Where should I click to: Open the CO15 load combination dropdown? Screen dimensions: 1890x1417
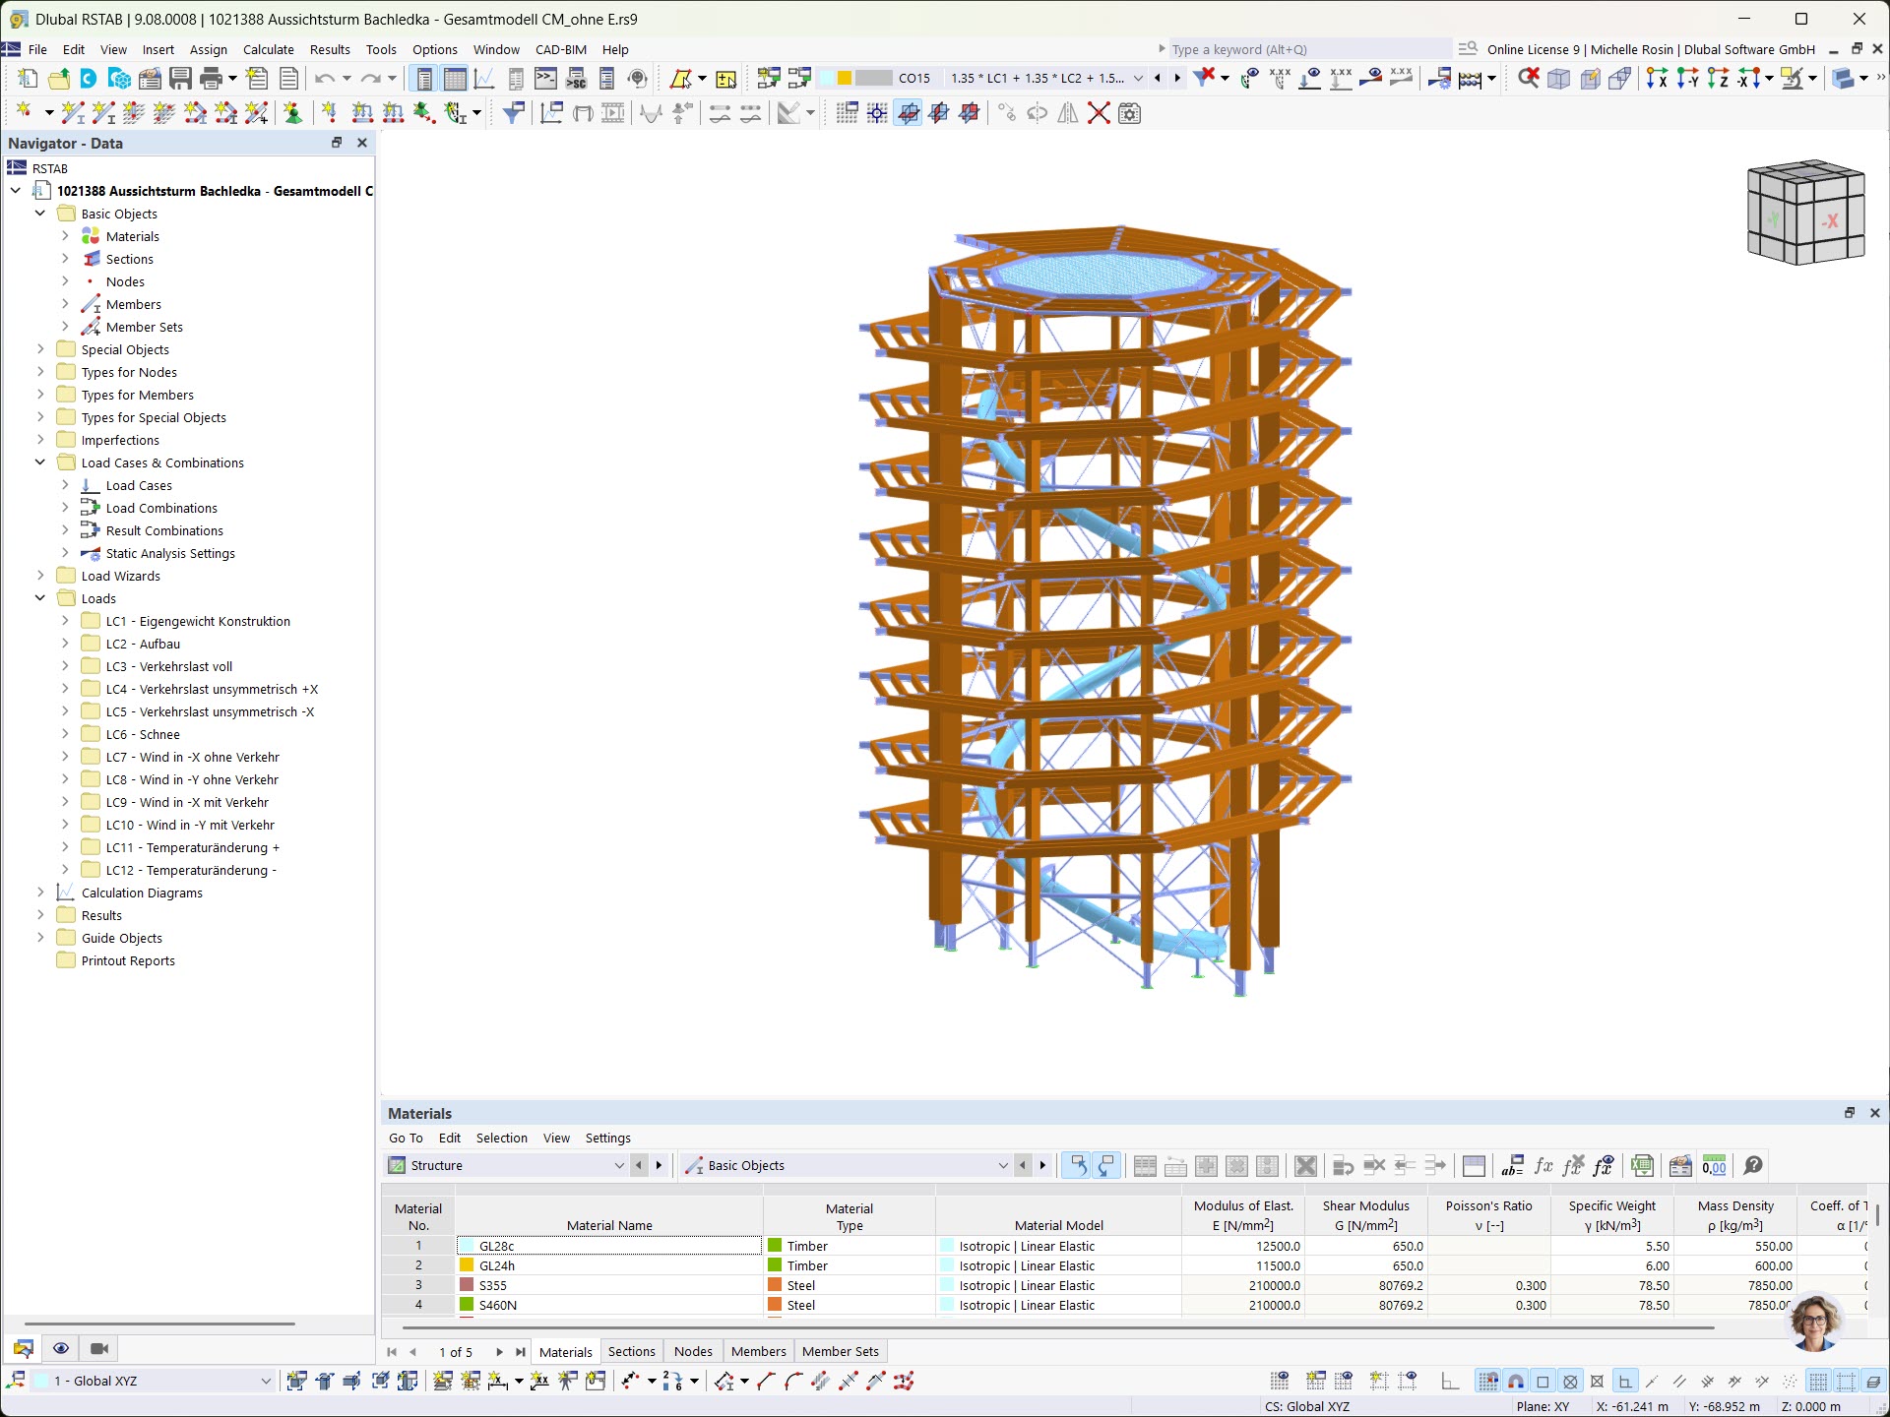click(1138, 79)
